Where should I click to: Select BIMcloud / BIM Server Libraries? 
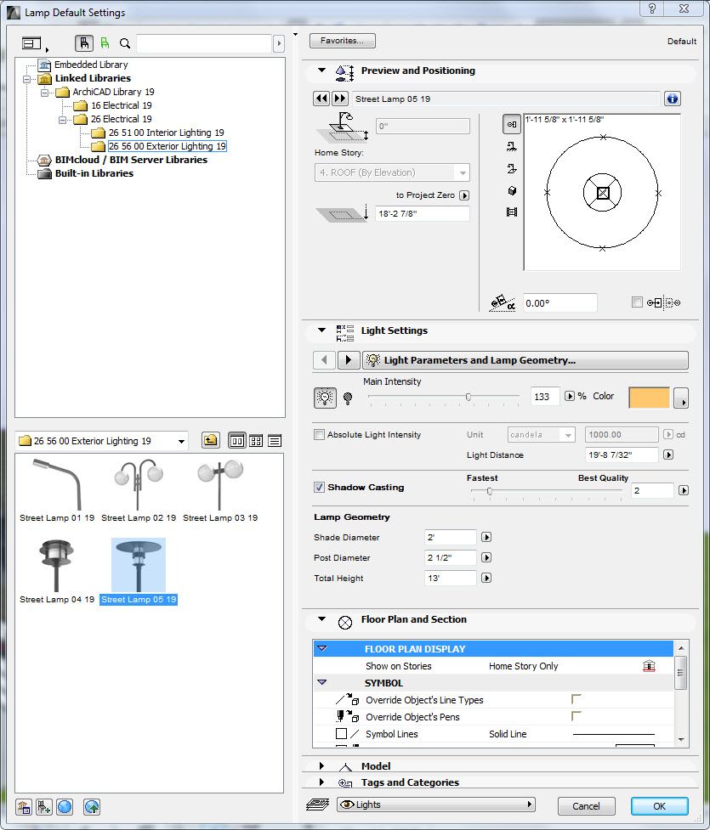pyautogui.click(x=131, y=160)
